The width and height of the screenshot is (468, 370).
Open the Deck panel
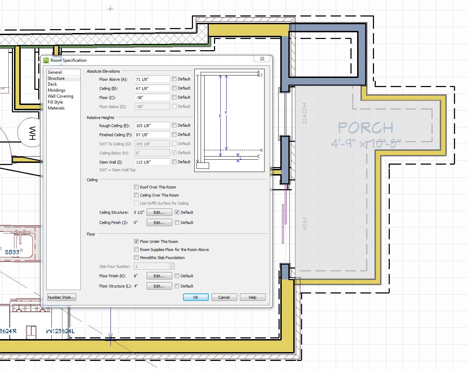tap(52, 84)
